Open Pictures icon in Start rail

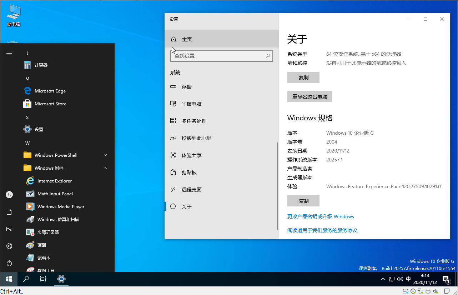[x=9, y=229]
